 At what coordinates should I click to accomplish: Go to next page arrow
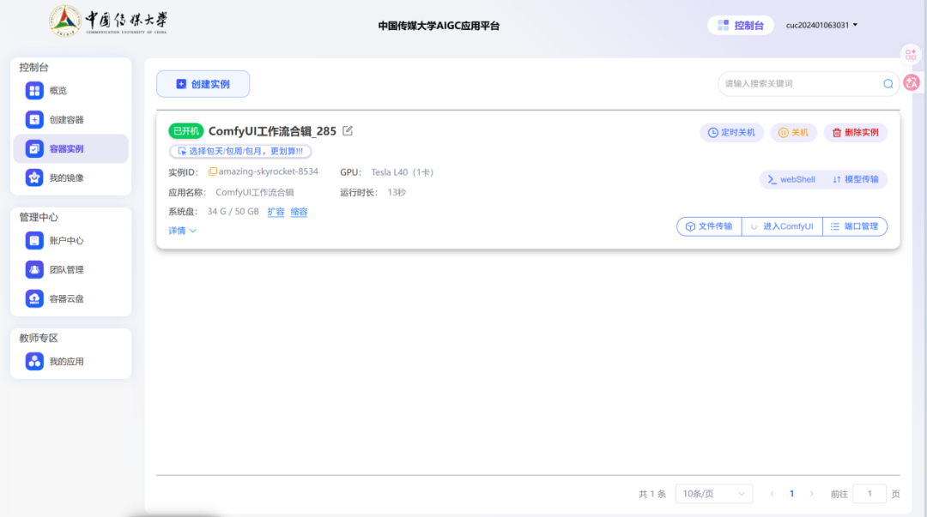click(811, 493)
